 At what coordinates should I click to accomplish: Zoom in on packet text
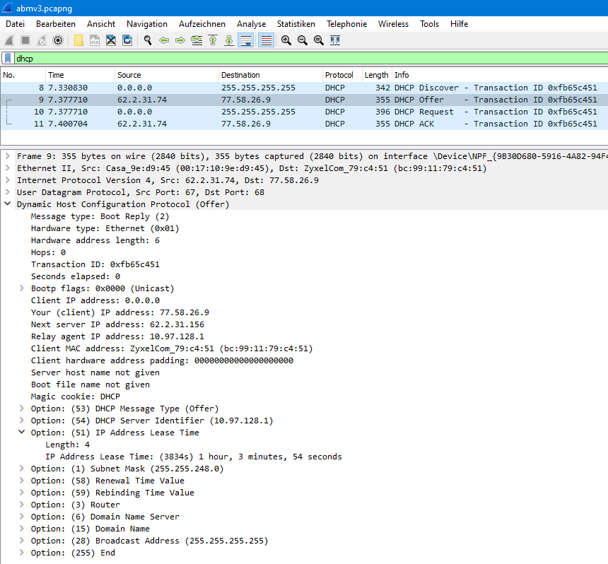(x=286, y=40)
